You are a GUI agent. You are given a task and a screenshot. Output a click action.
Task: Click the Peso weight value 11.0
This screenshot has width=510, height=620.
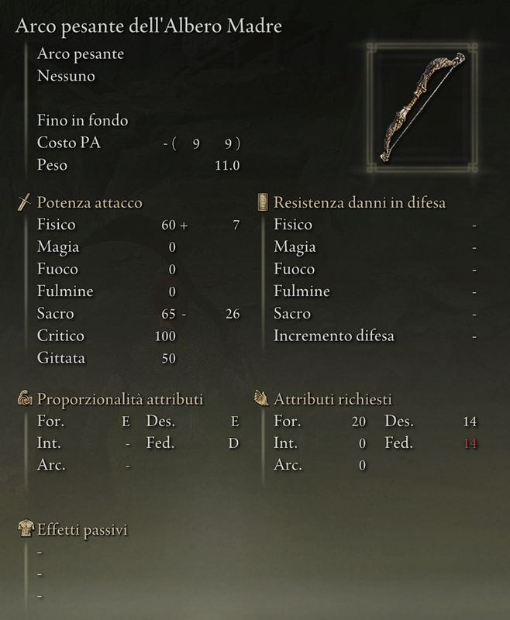click(x=227, y=165)
